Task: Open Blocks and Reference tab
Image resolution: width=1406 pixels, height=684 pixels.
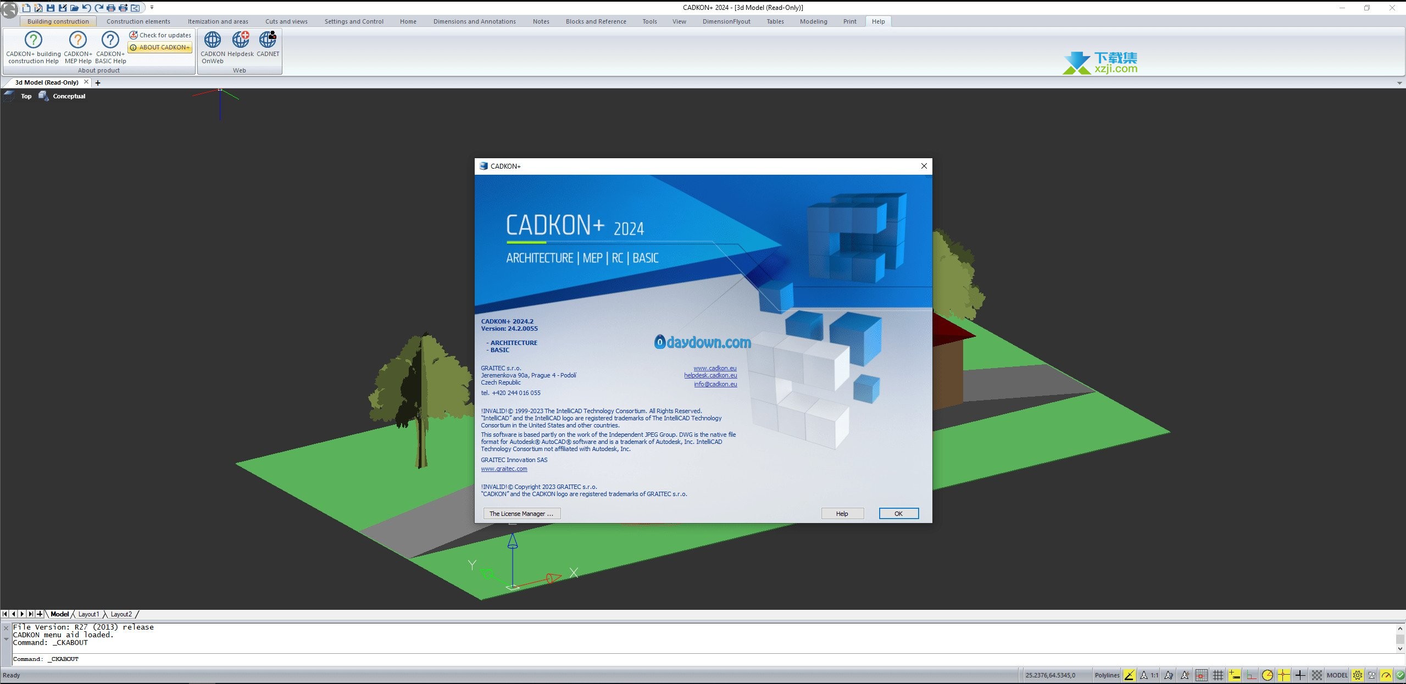Action: coord(596,21)
